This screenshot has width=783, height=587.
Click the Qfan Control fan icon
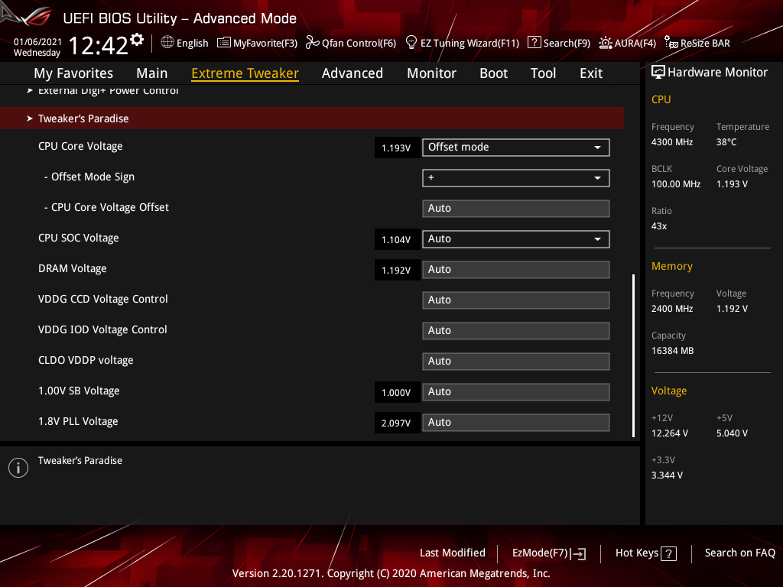312,43
